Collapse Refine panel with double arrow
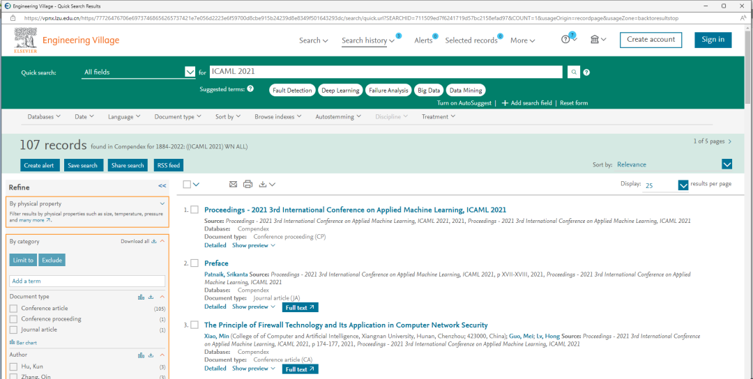753x379 pixels. point(162,185)
